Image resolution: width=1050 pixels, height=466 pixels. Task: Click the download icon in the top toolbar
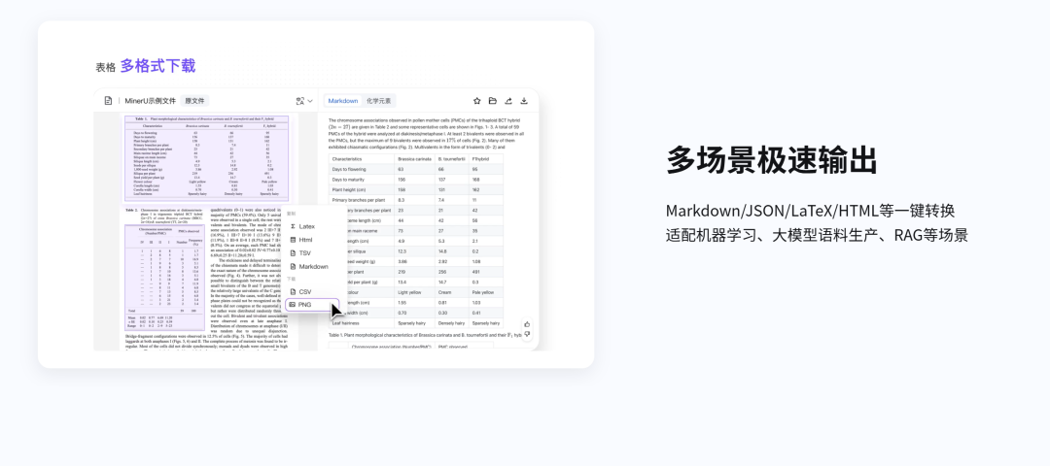524,101
